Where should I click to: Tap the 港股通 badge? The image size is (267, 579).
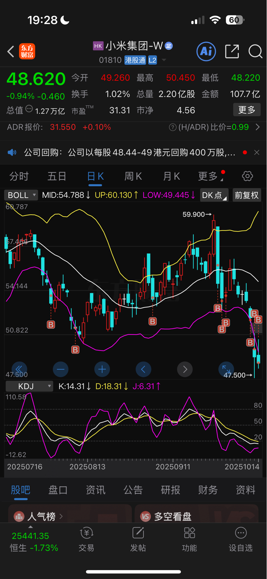coord(135,60)
